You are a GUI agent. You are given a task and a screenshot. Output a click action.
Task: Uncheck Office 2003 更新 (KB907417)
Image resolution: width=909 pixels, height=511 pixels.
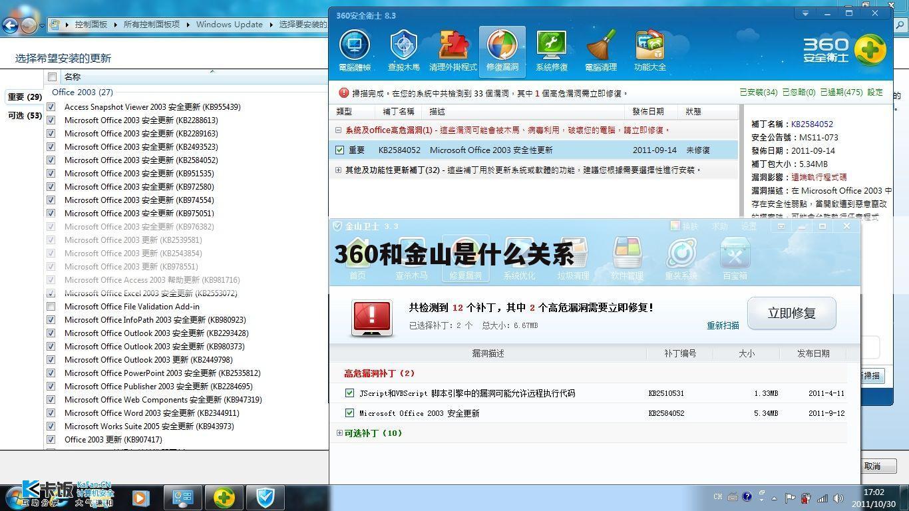coord(51,439)
